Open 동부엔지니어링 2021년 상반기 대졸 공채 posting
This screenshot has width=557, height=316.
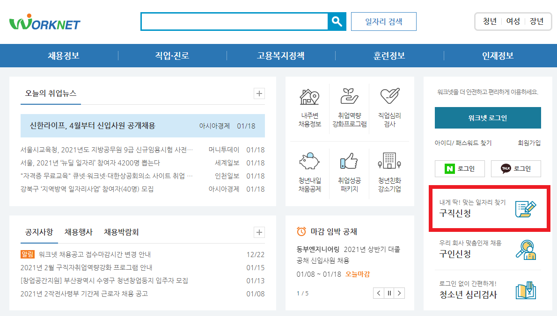point(349,255)
